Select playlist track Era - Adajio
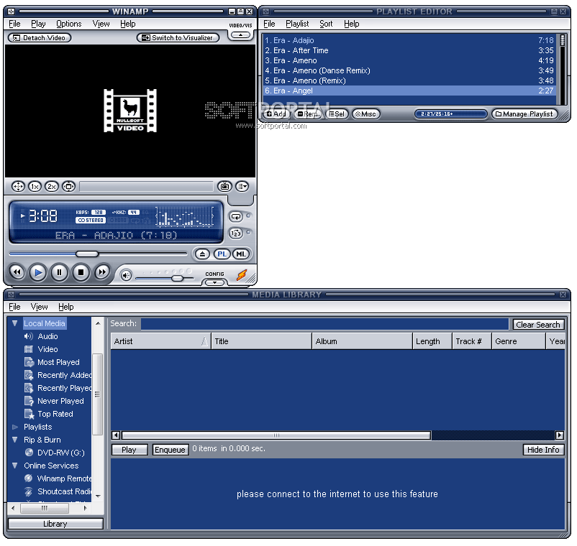The height and width of the screenshot is (546, 577). pyautogui.click(x=409, y=40)
